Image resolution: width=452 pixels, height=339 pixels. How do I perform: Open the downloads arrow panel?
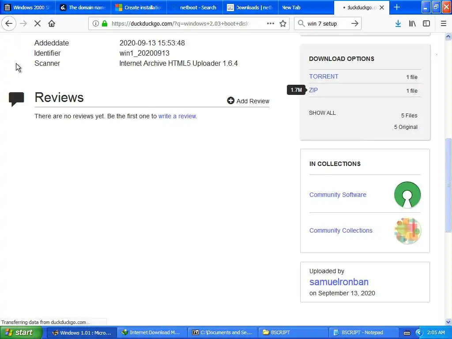point(398,23)
